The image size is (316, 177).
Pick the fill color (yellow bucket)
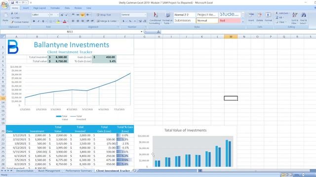click(58, 21)
